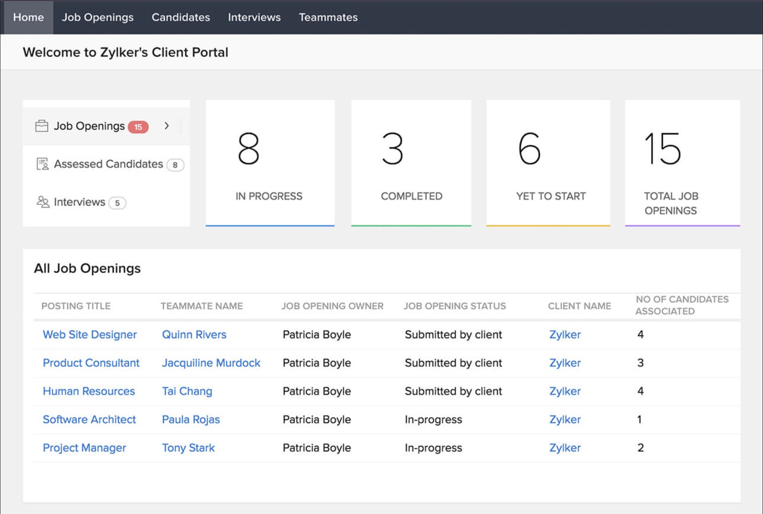This screenshot has width=763, height=514.
Task: Click the 5 badge beside Interviews
Action: point(117,203)
